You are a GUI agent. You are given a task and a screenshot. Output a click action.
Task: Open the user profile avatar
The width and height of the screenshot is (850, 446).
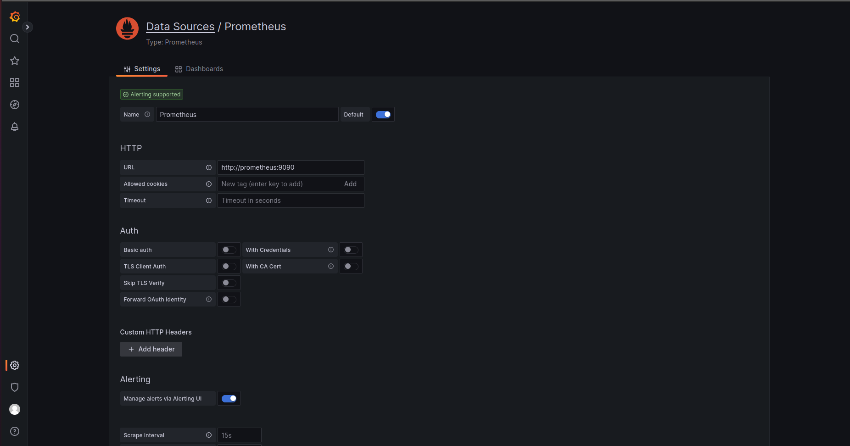[x=15, y=409]
